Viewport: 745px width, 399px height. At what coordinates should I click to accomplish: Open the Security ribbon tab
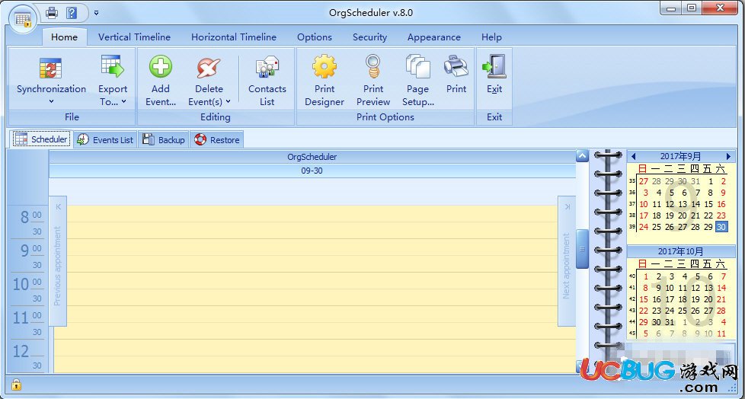(369, 37)
